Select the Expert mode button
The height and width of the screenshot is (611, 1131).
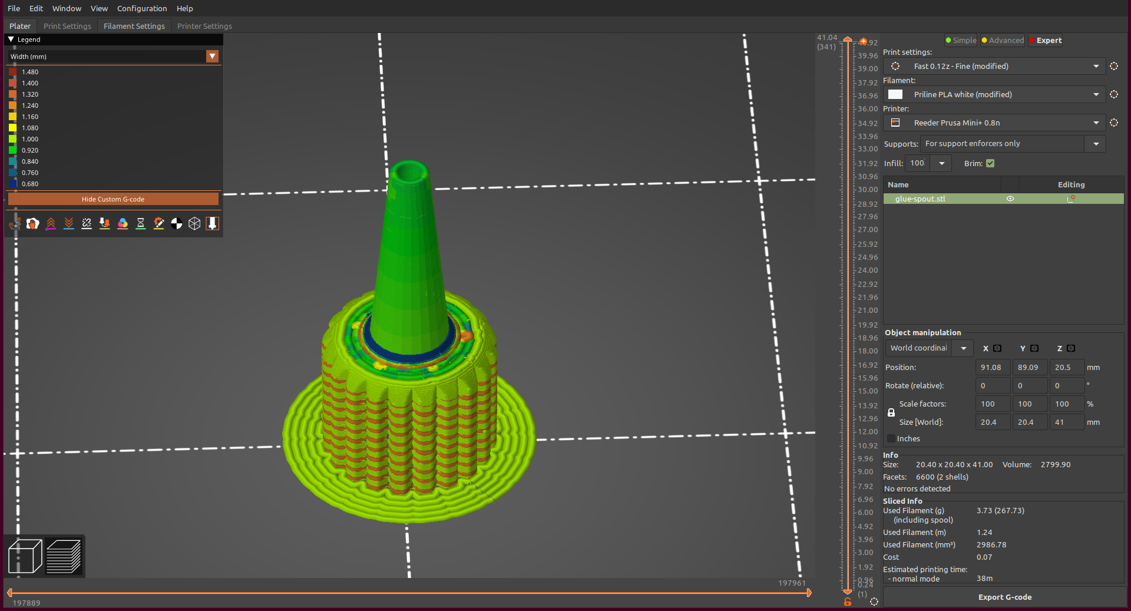1045,40
